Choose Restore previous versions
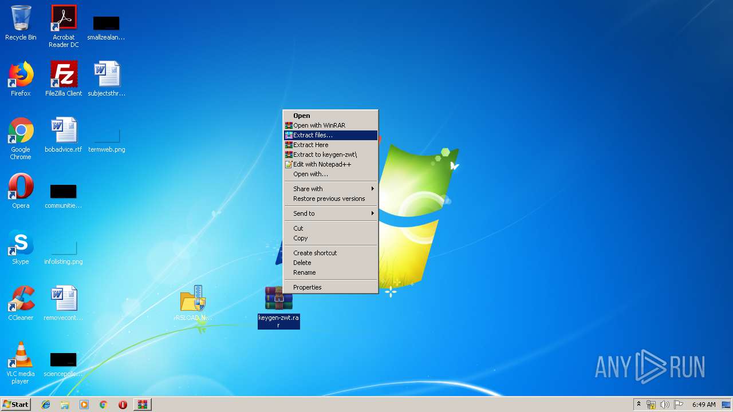 pos(330,199)
